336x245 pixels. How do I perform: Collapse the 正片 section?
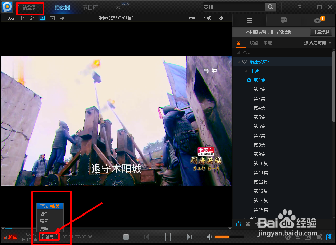pos(245,71)
